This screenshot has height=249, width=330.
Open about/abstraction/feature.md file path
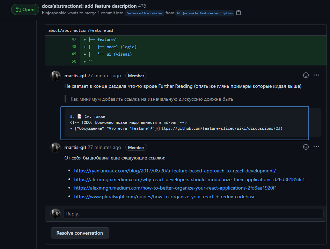(x=81, y=30)
